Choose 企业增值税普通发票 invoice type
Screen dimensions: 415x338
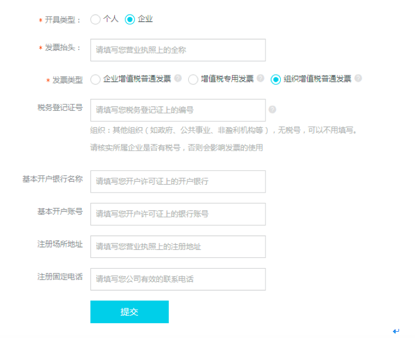coord(96,80)
